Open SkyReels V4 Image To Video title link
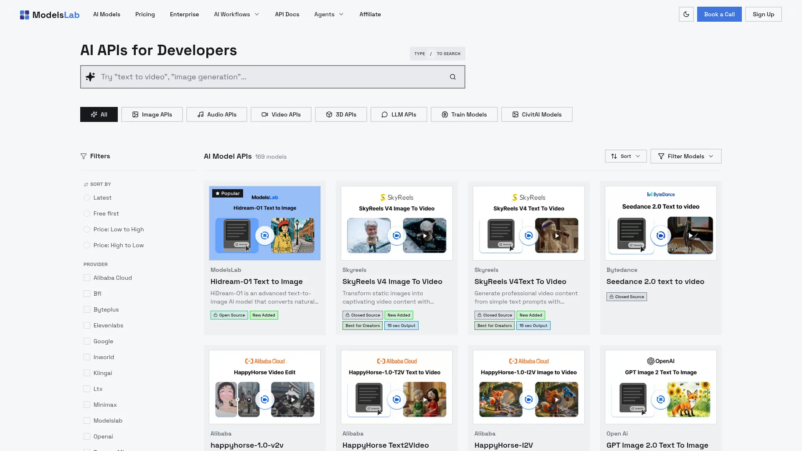 (x=392, y=282)
